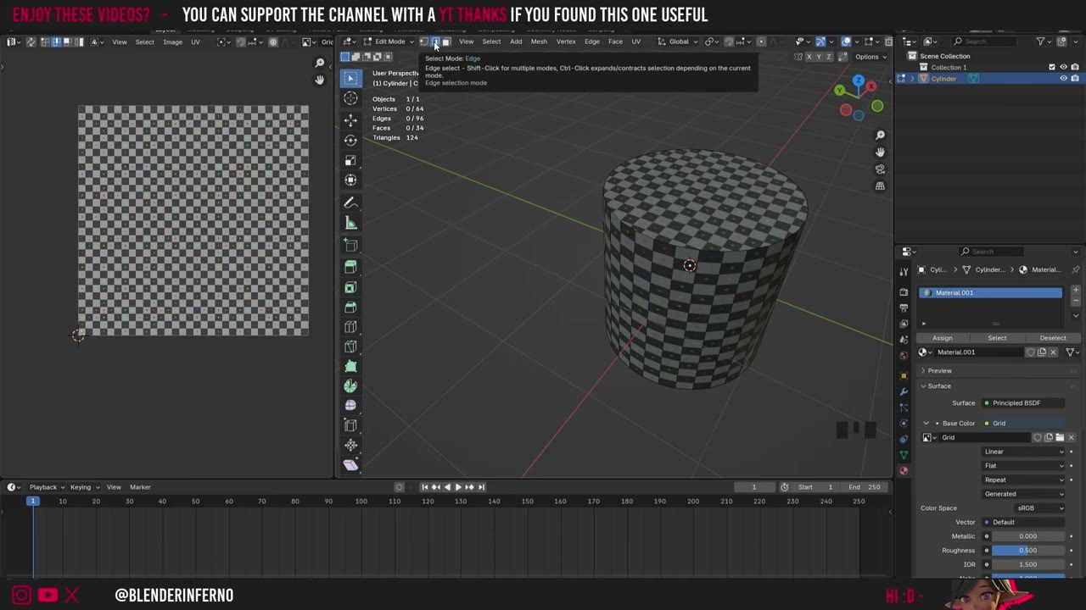Open the Repeat extension dropdown
The height and width of the screenshot is (610, 1086).
pos(1024,480)
